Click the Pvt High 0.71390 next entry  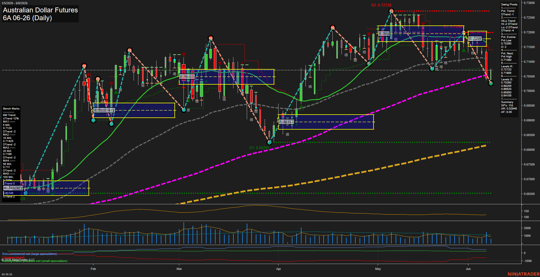point(507,58)
